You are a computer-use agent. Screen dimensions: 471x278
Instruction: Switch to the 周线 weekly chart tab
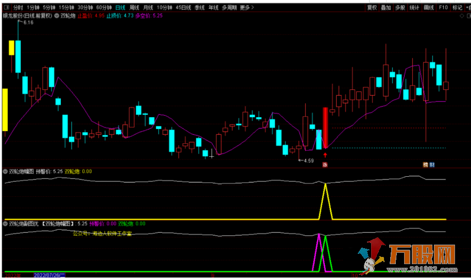(134, 8)
